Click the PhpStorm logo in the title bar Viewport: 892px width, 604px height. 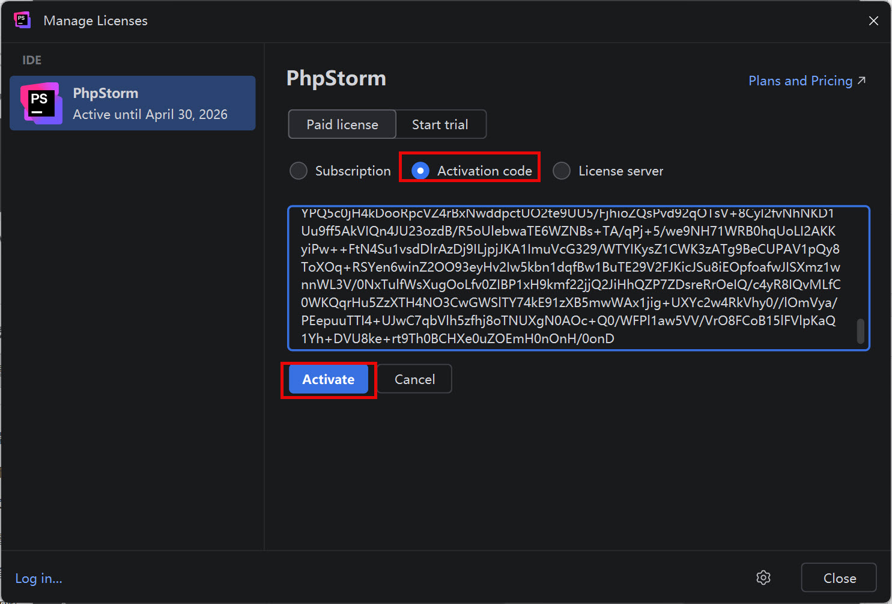click(x=22, y=20)
